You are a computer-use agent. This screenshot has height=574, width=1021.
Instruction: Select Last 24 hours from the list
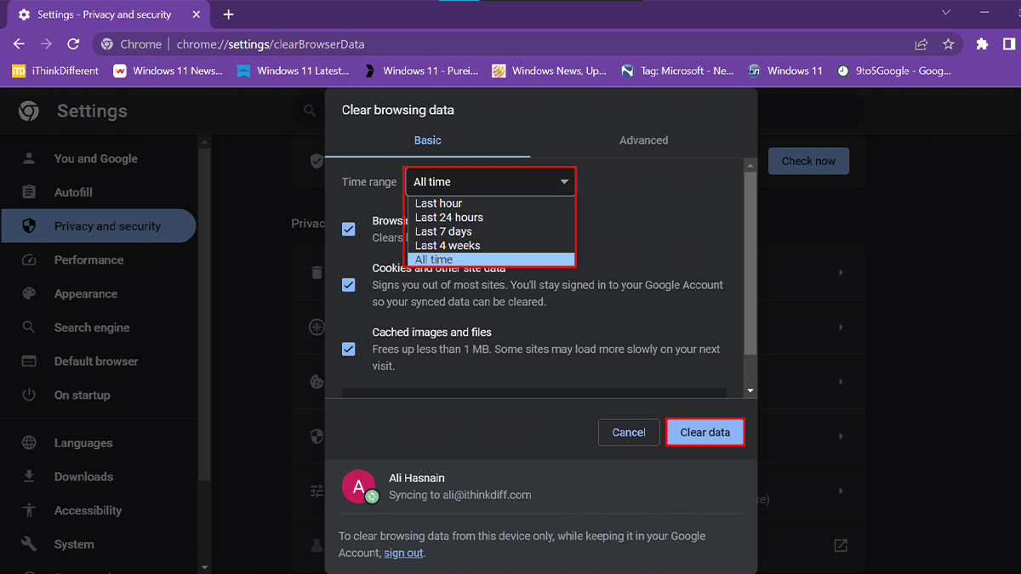click(448, 218)
